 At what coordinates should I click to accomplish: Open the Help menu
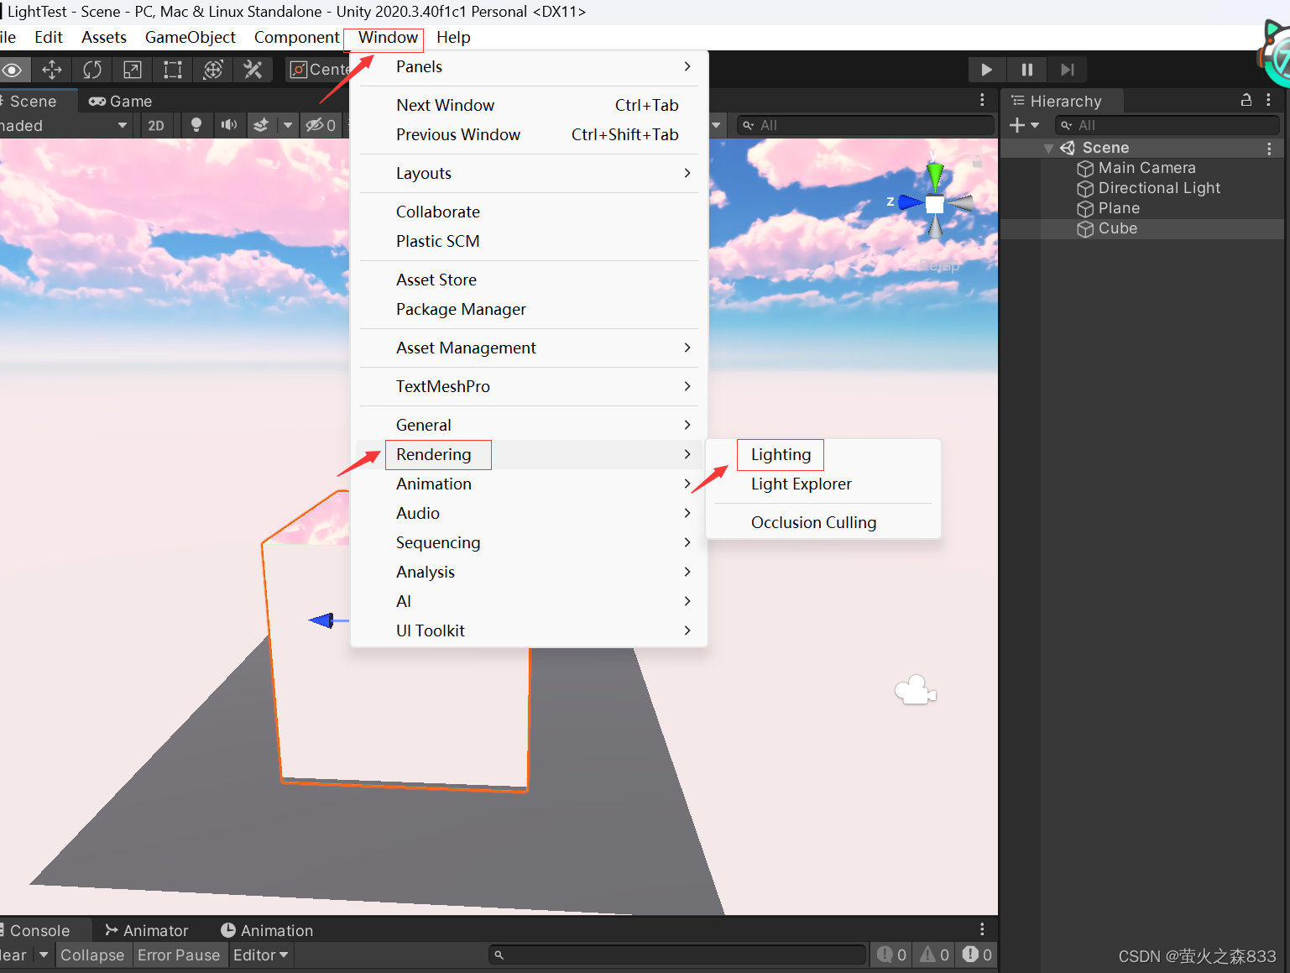tap(453, 38)
